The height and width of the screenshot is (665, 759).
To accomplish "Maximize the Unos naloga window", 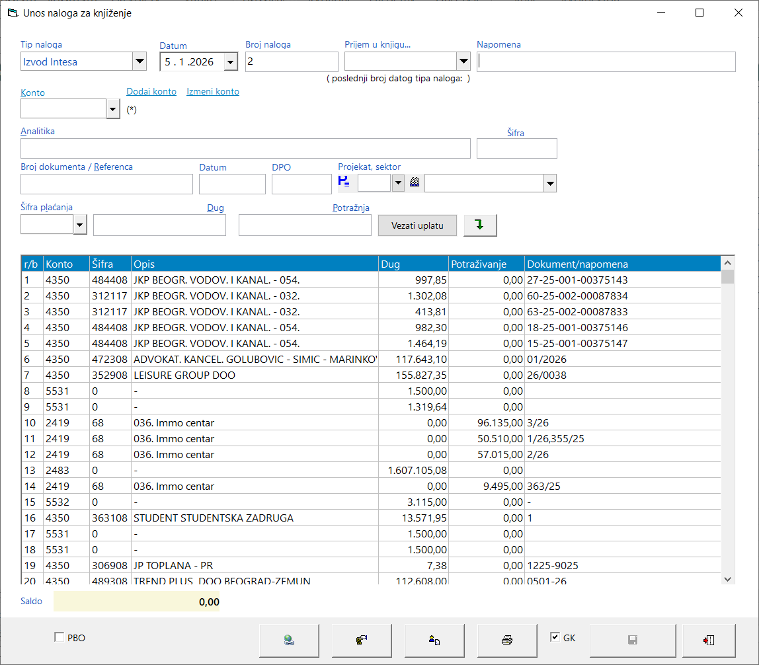I will [699, 13].
